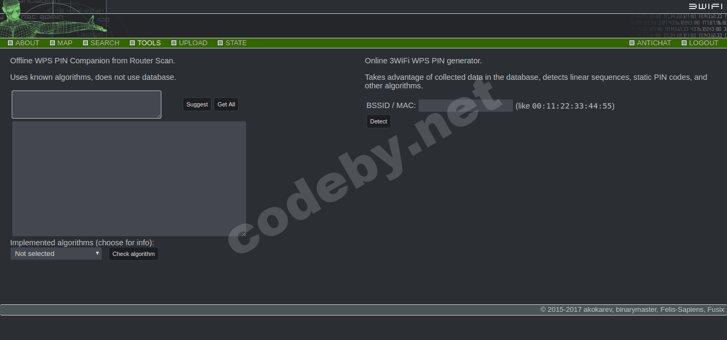The width and height of the screenshot is (727, 340).
Task: Click the Offline WPS PIN Companion heading
Action: pos(93,61)
